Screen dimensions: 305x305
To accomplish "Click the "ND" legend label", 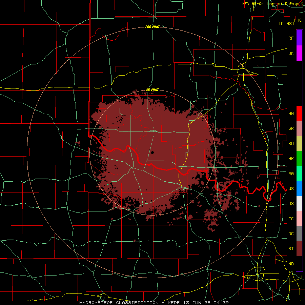I will click(x=291, y=264).
